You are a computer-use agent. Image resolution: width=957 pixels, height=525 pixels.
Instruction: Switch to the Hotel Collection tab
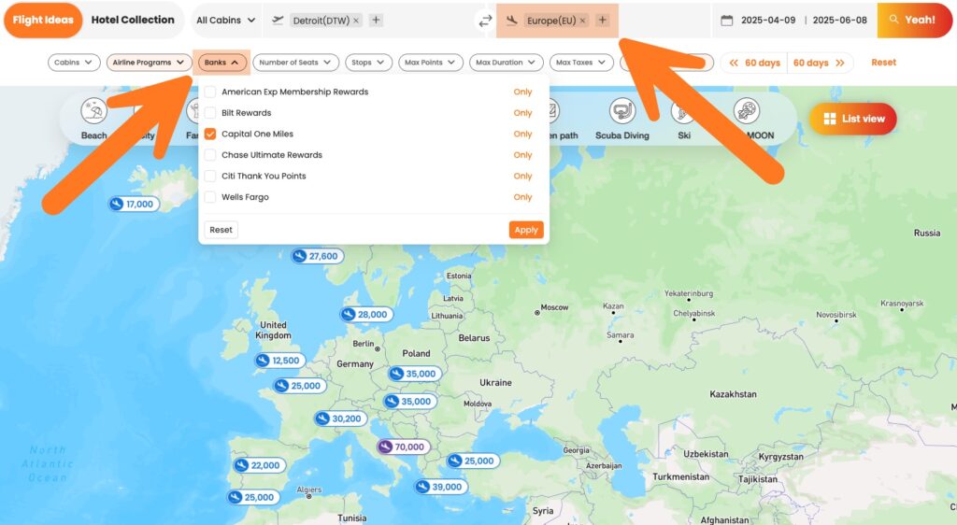(x=133, y=21)
